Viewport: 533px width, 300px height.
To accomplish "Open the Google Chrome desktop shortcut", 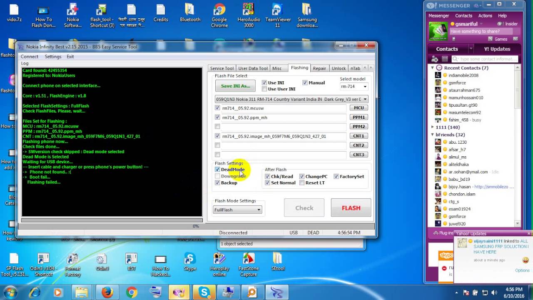I will [219, 16].
